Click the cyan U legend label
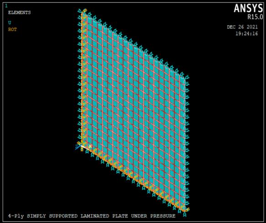266x223 pixels. coord(10,22)
